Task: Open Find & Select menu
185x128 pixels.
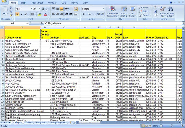Action: point(170,11)
